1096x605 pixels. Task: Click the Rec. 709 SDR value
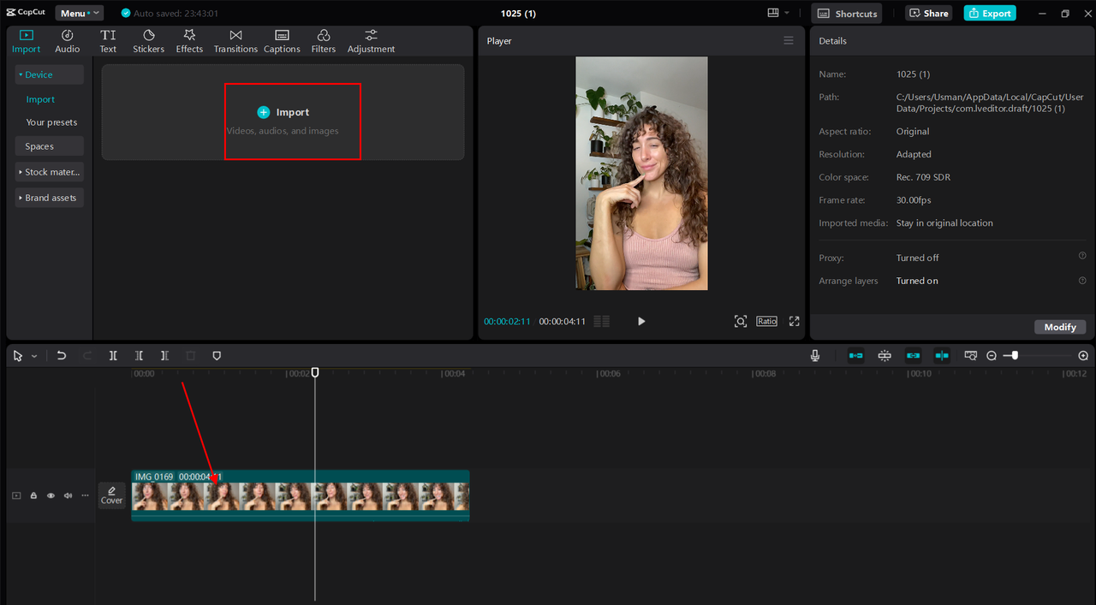923,177
